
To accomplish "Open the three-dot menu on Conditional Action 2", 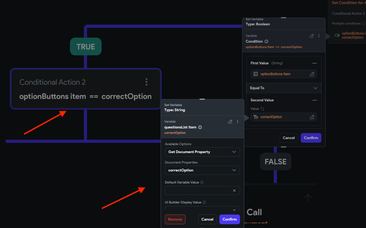I will pyautogui.click(x=147, y=82).
